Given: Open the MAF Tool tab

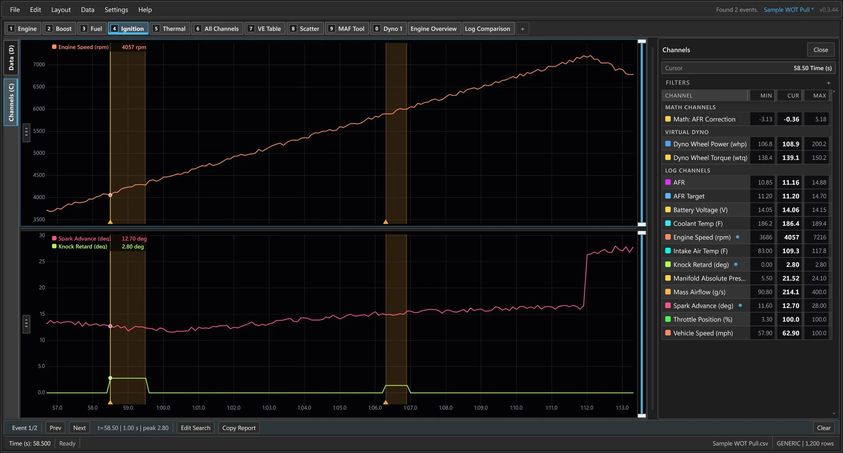Looking at the screenshot, I should coord(347,29).
